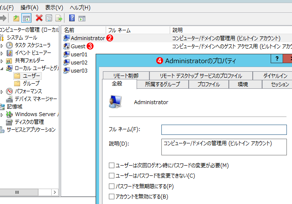
Task: Tick ユーザーはパスワードを変更できない checkbox
Action: (x=112, y=175)
